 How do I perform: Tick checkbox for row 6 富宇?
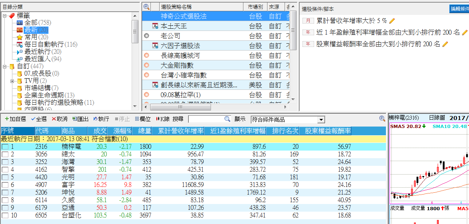(x=5, y=185)
